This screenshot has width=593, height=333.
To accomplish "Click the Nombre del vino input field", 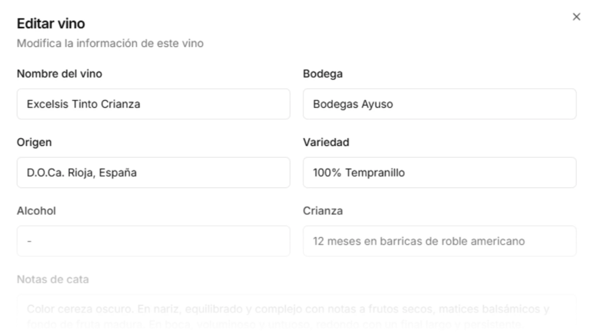I will tap(153, 104).
